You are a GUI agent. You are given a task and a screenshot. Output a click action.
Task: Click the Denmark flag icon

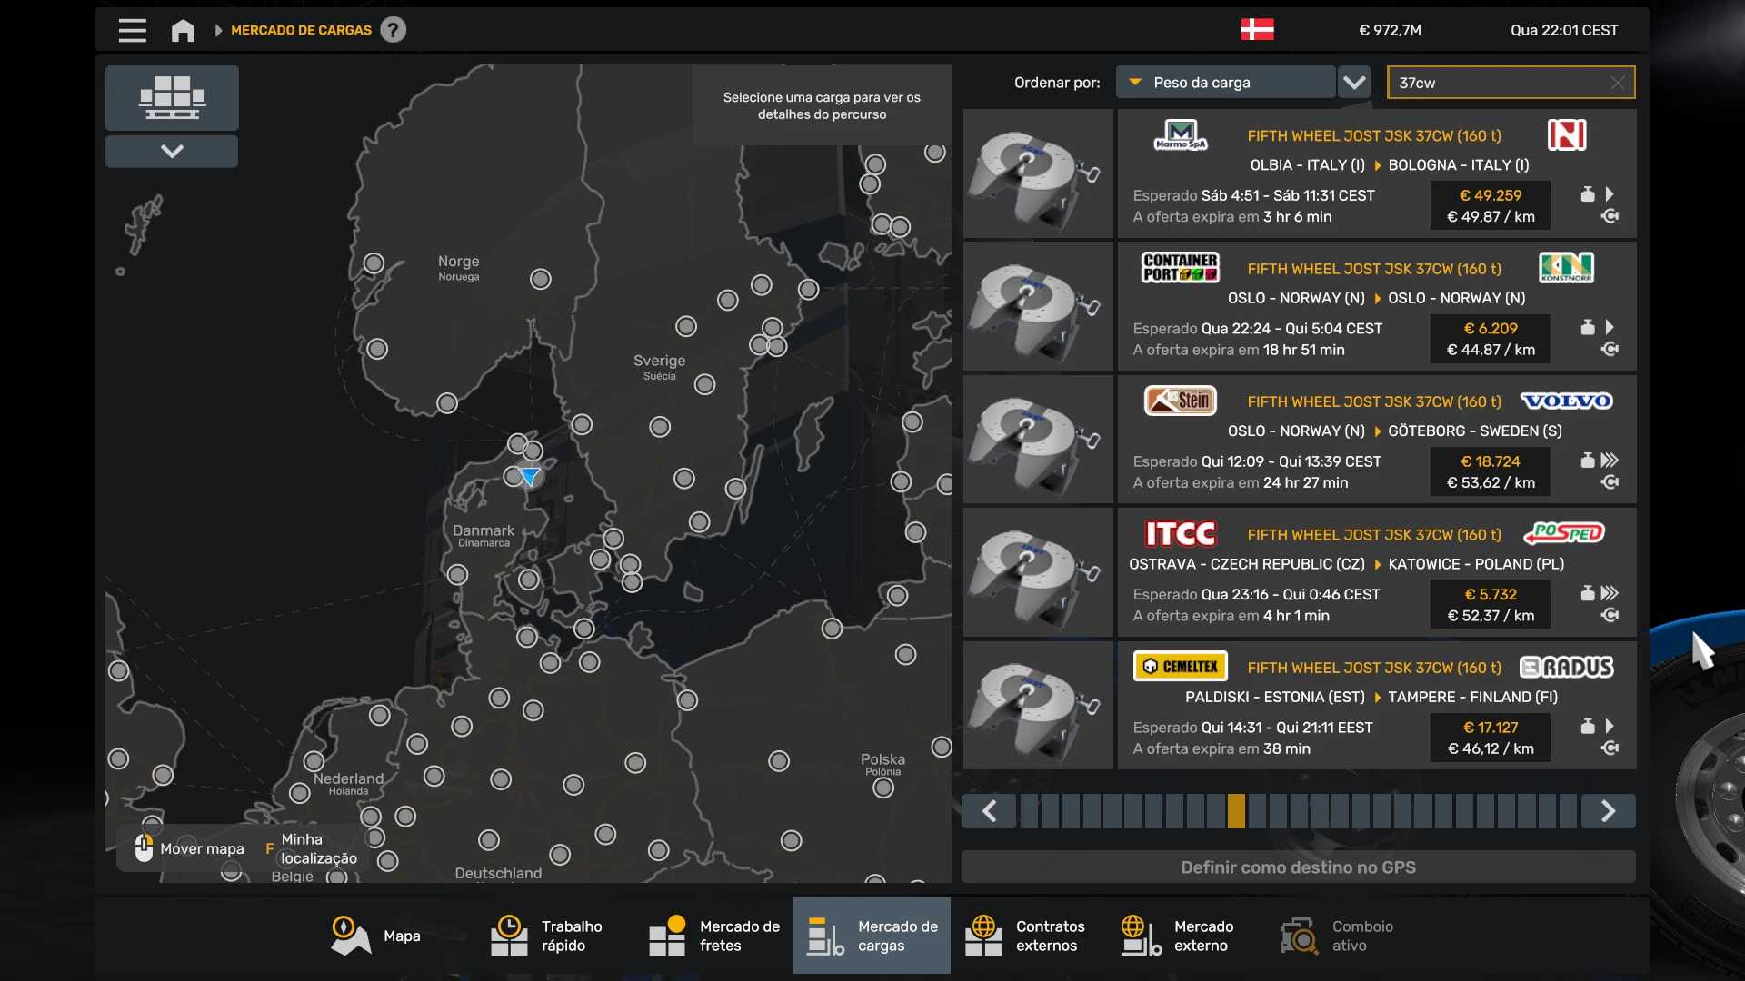[1257, 30]
